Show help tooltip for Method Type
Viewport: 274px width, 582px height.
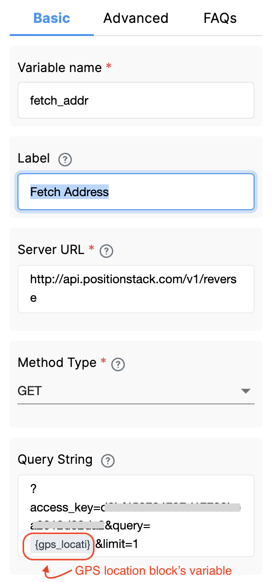(x=118, y=364)
